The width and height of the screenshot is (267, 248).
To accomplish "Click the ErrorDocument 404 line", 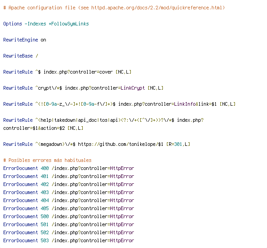I will 69,200.
